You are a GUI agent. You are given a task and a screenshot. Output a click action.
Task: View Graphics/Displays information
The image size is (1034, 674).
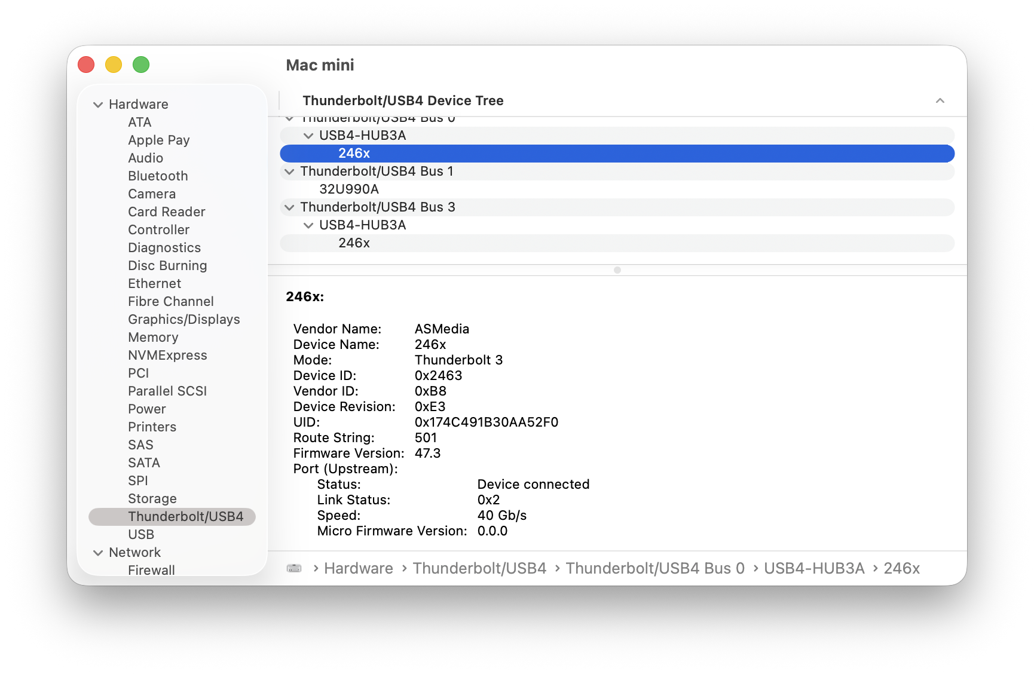pyautogui.click(x=183, y=319)
